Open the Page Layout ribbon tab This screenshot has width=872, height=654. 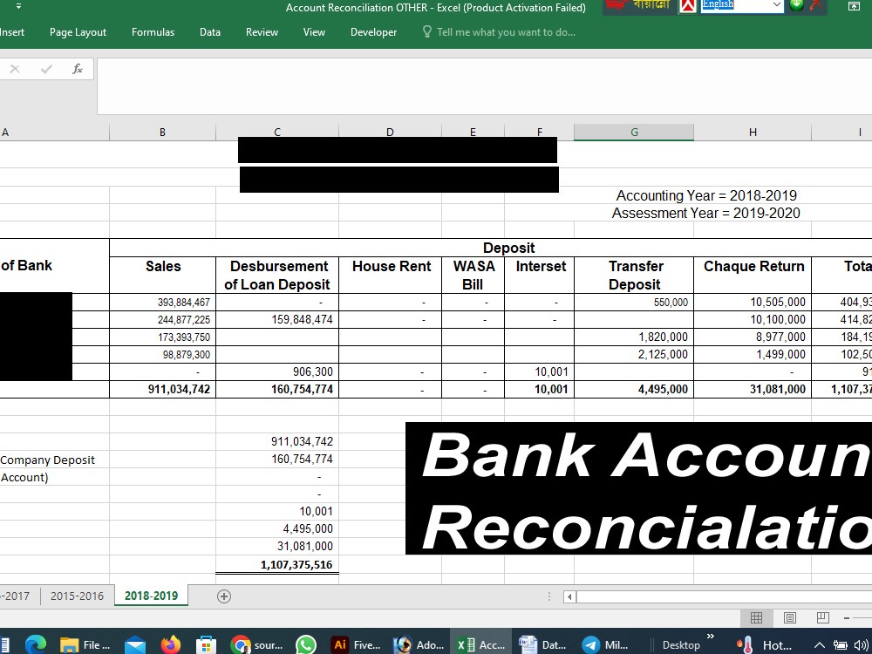tap(78, 32)
